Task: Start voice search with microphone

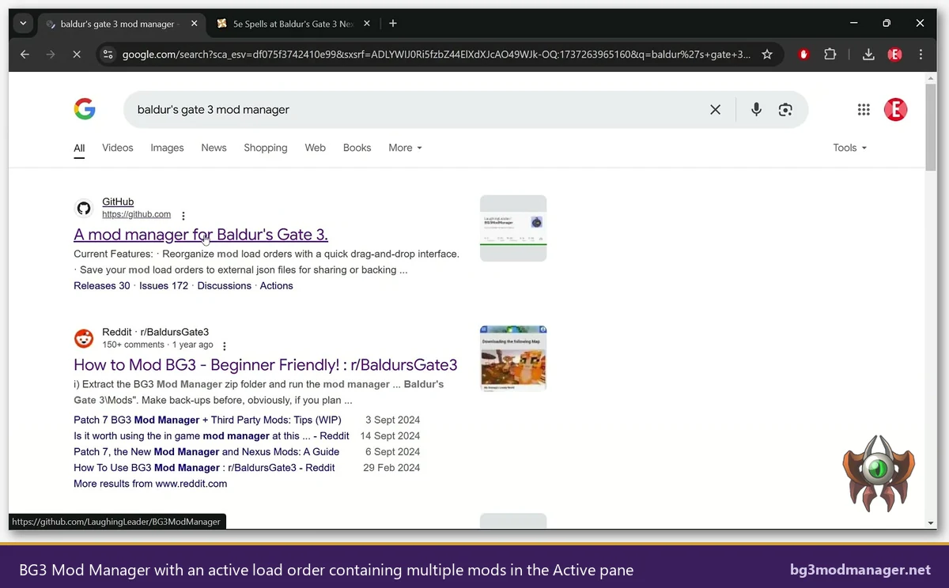Action: tap(756, 110)
